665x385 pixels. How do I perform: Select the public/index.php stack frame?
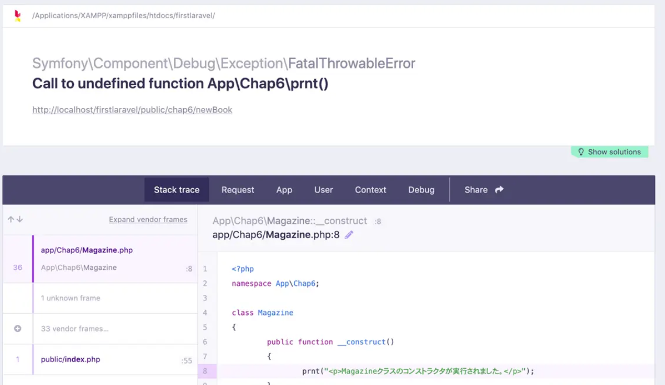(x=100, y=359)
